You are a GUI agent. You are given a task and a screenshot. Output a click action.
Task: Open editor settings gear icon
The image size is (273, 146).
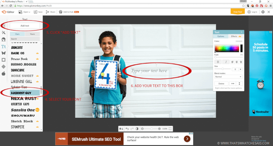[x=263, y=12]
